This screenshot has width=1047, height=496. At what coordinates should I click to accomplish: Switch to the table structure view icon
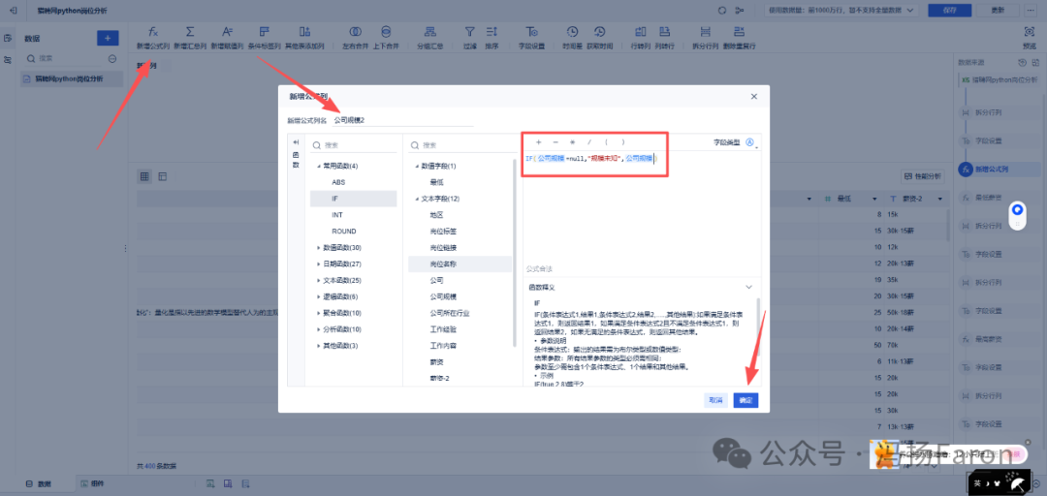tap(162, 176)
